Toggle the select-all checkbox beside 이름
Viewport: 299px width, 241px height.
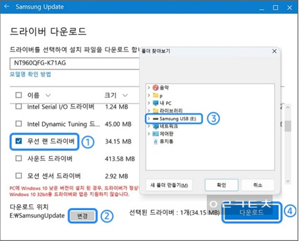[18, 95]
